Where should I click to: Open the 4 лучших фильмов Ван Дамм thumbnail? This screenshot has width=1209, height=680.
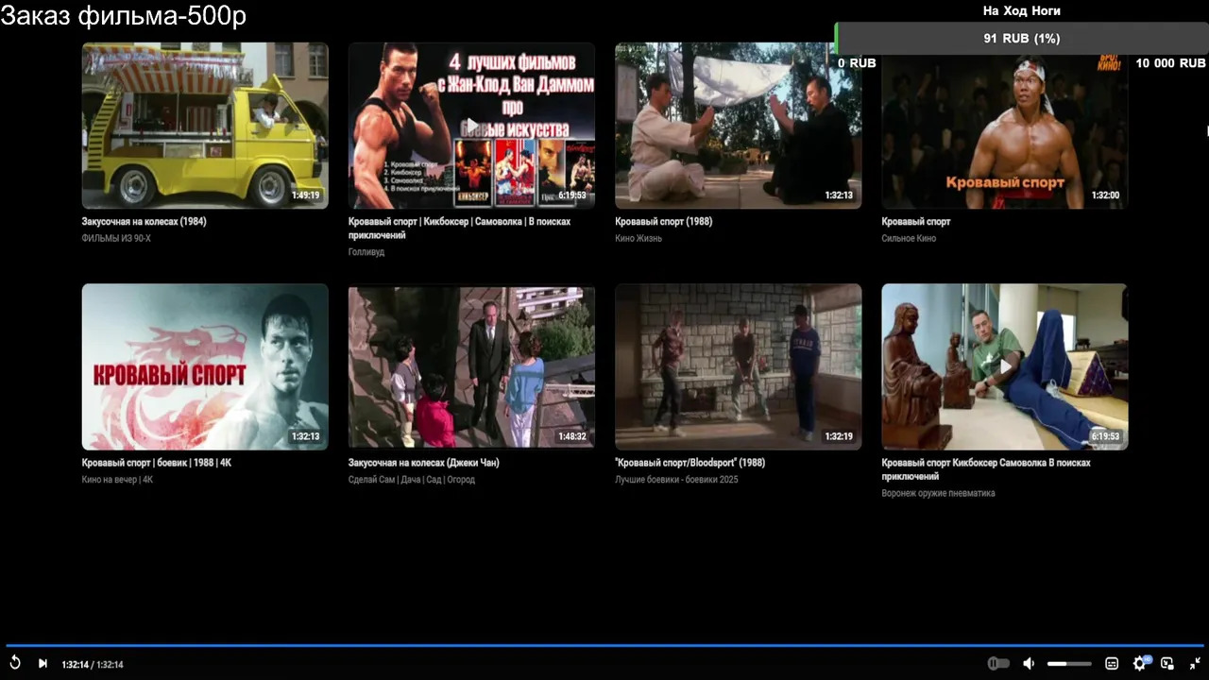pos(471,126)
